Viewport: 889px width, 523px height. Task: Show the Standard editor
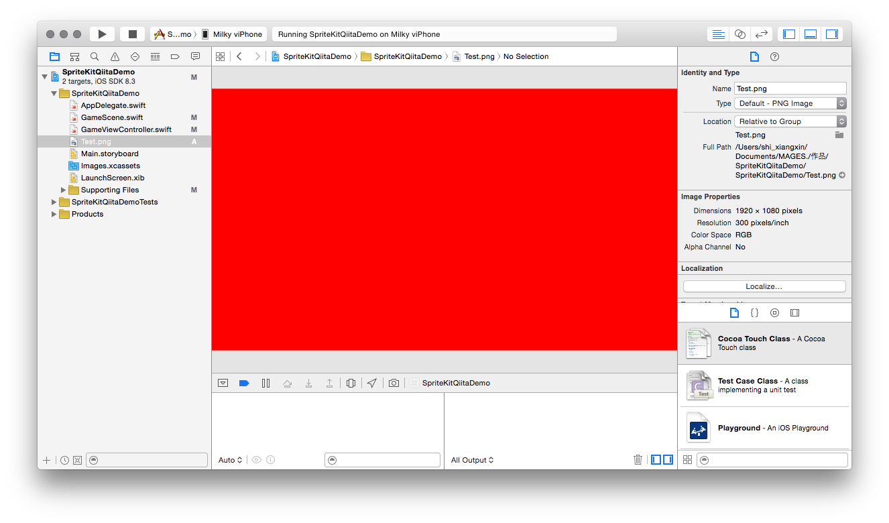click(x=718, y=34)
